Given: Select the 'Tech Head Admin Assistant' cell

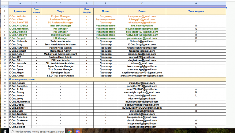Looking at the screenshot, I should click(60, 44).
